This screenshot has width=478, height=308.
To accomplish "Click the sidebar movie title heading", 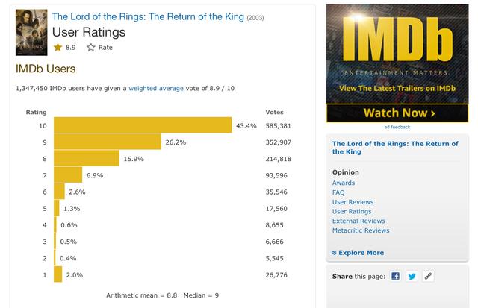I will pyautogui.click(x=395, y=148).
